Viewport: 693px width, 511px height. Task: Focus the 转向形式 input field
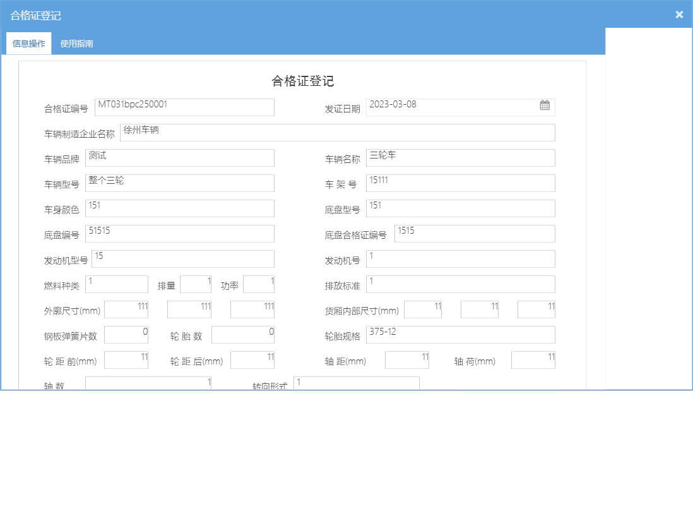tap(357, 383)
